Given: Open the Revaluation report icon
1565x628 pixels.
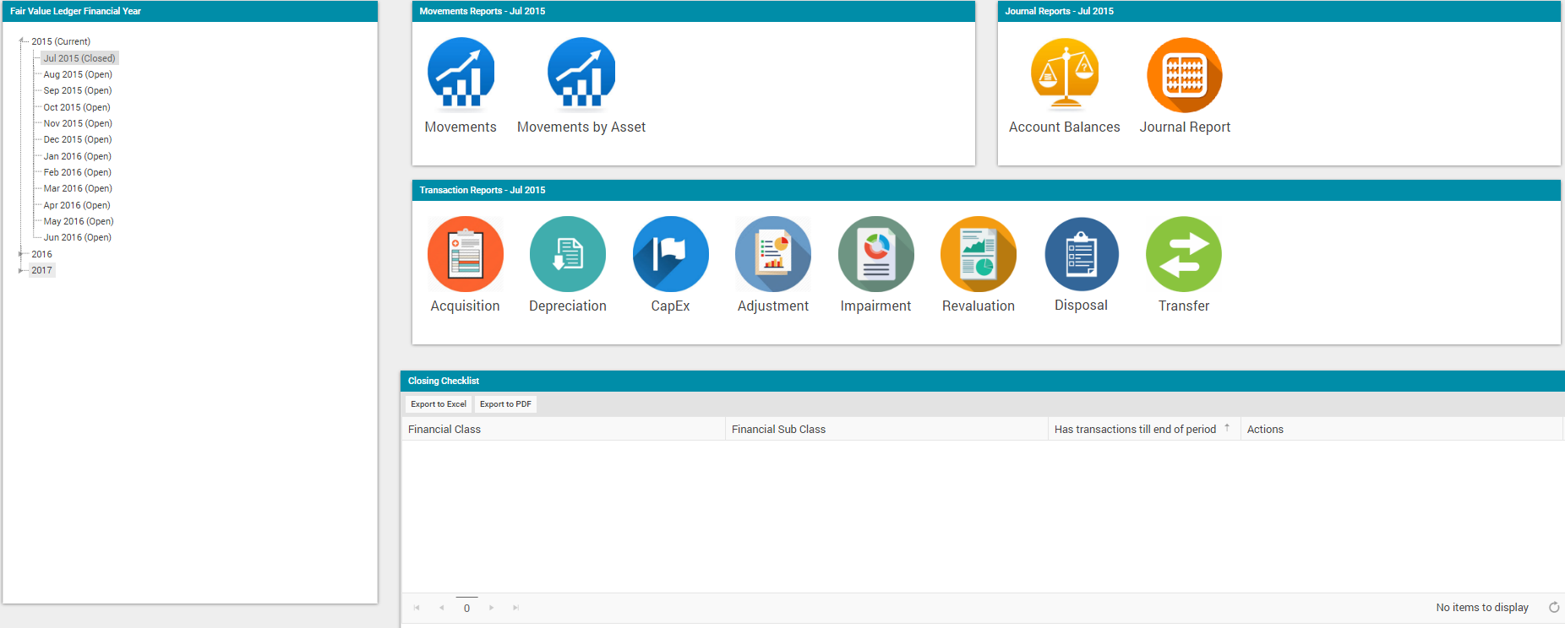Looking at the screenshot, I should (x=979, y=254).
